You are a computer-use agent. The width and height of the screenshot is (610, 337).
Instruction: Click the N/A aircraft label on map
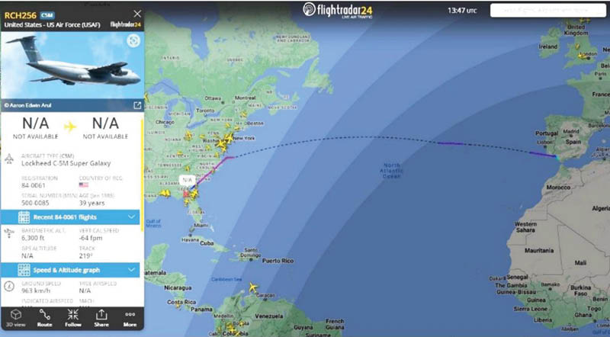(x=188, y=180)
